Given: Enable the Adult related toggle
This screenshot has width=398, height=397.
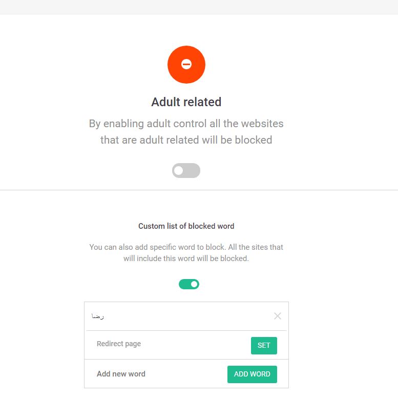Looking at the screenshot, I should (x=186, y=171).
